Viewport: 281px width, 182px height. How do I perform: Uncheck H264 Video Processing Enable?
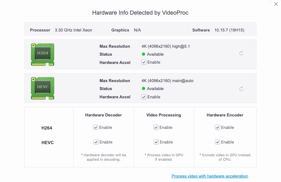(x=156, y=127)
